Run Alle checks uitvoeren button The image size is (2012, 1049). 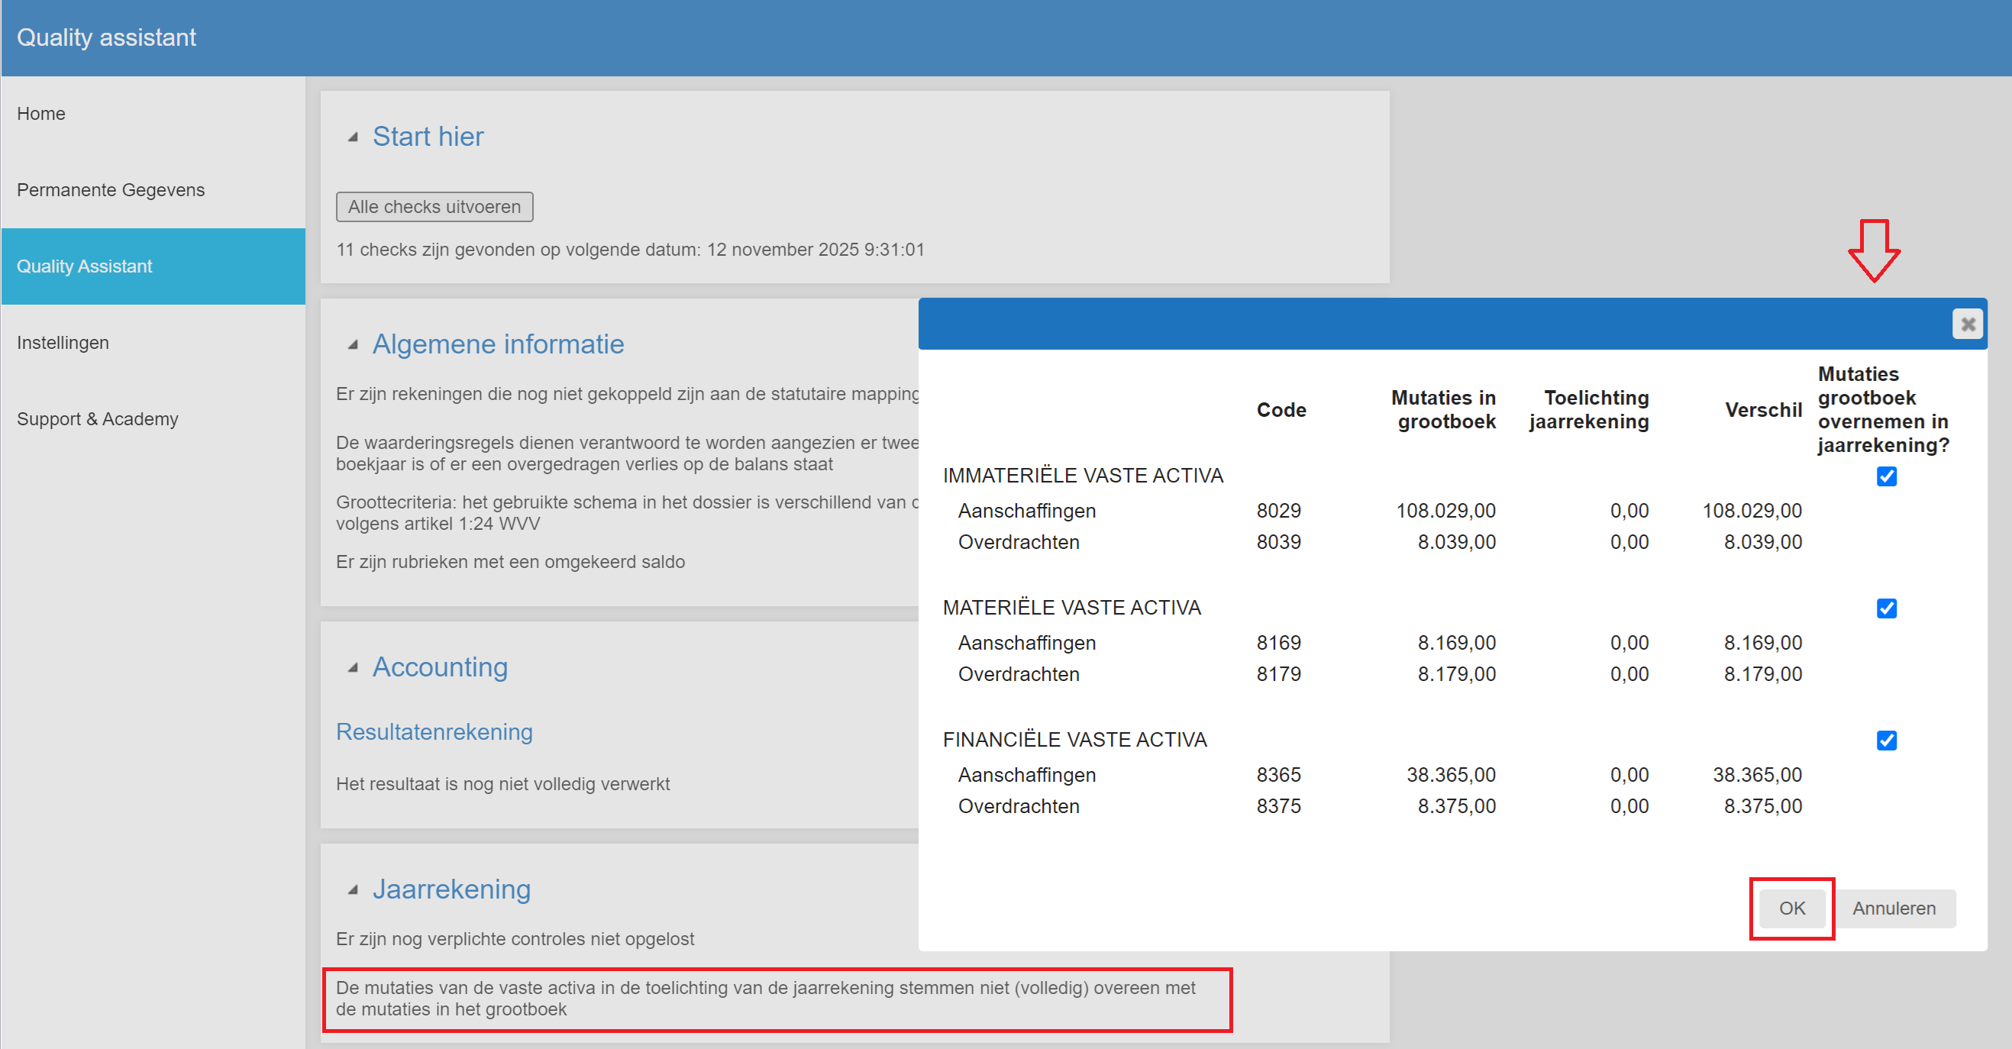[x=434, y=207]
